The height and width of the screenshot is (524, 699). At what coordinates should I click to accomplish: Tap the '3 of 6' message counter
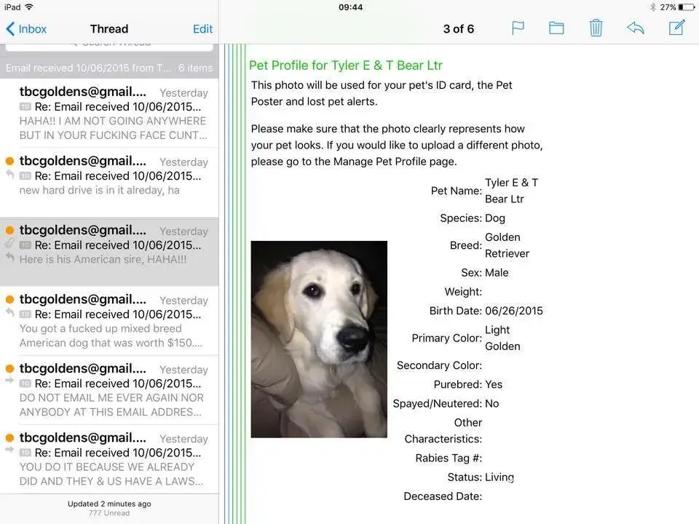(458, 29)
